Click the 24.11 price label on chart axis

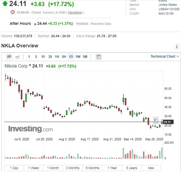pyautogui.click(x=168, y=122)
